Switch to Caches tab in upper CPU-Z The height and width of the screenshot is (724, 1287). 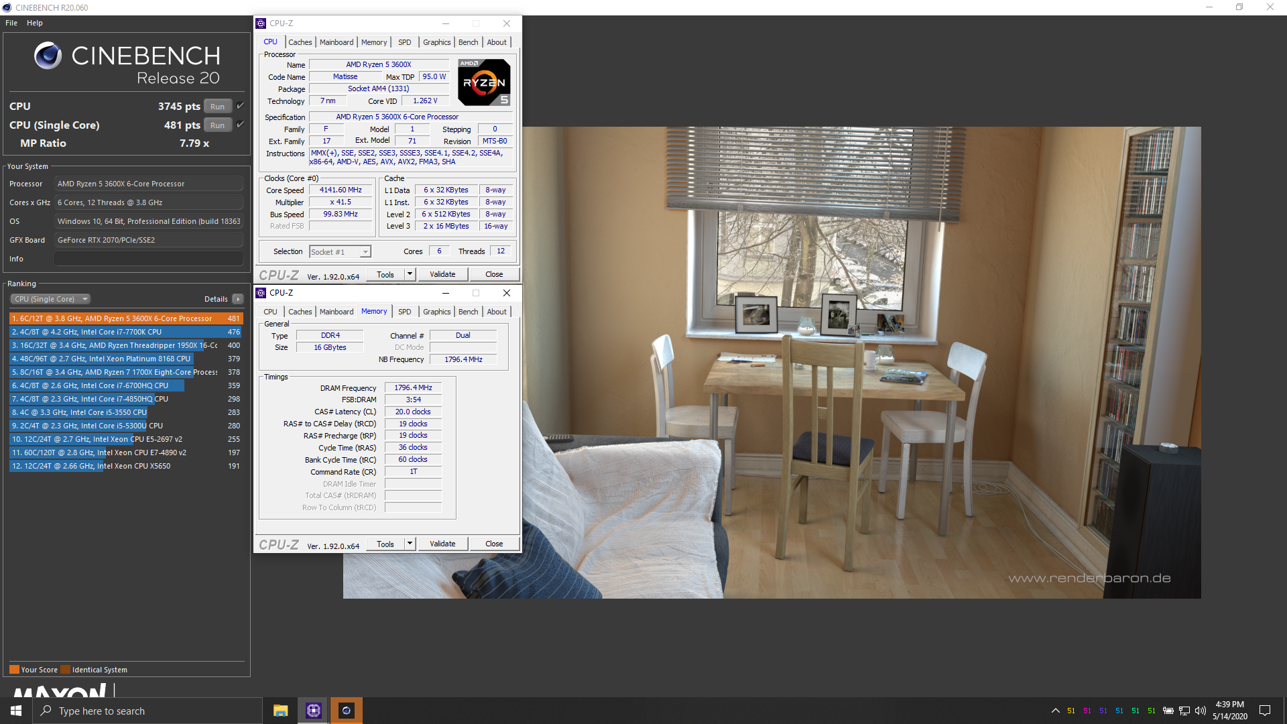300,42
